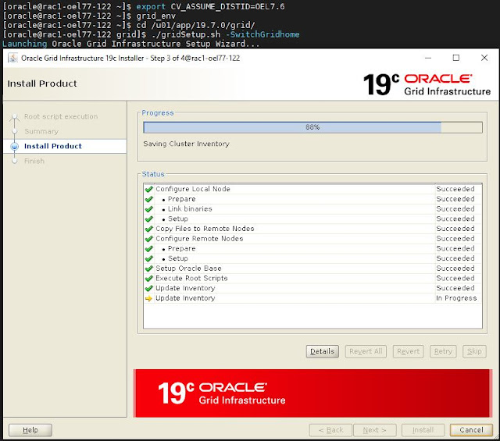Click the Summary step marker

[14, 131]
